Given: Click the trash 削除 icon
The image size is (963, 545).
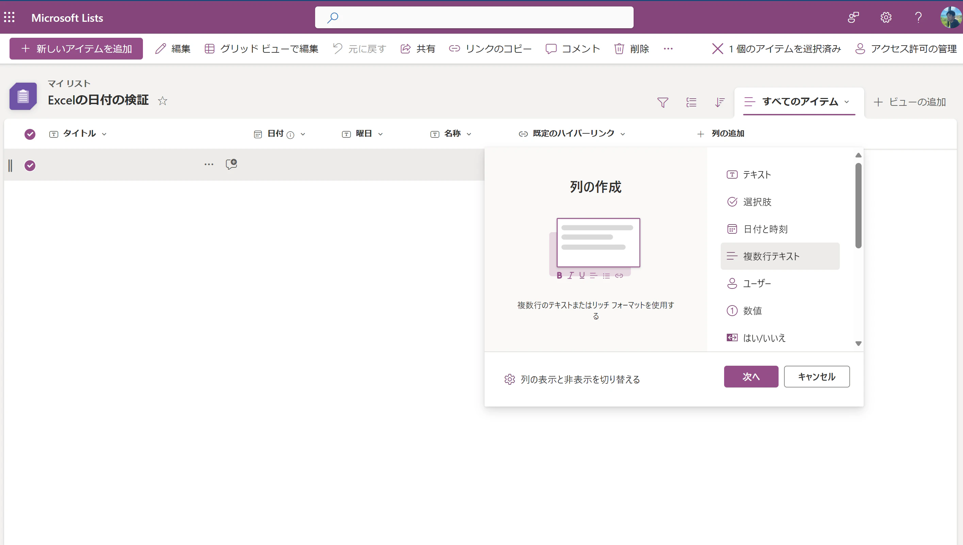Looking at the screenshot, I should point(619,49).
